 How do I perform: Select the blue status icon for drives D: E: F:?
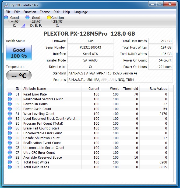27,18
